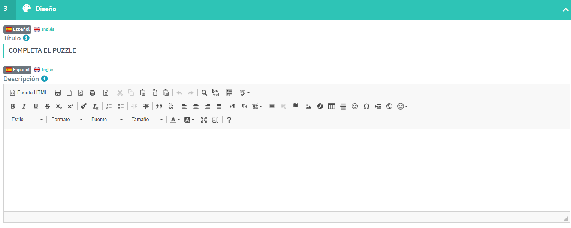The image size is (571, 228).
Task: Click the Show Blocks icon
Action: coord(215,120)
